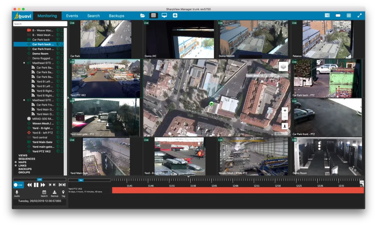377x226 pixels.
Task: Expand the MAPS tree node
Action: [15, 162]
